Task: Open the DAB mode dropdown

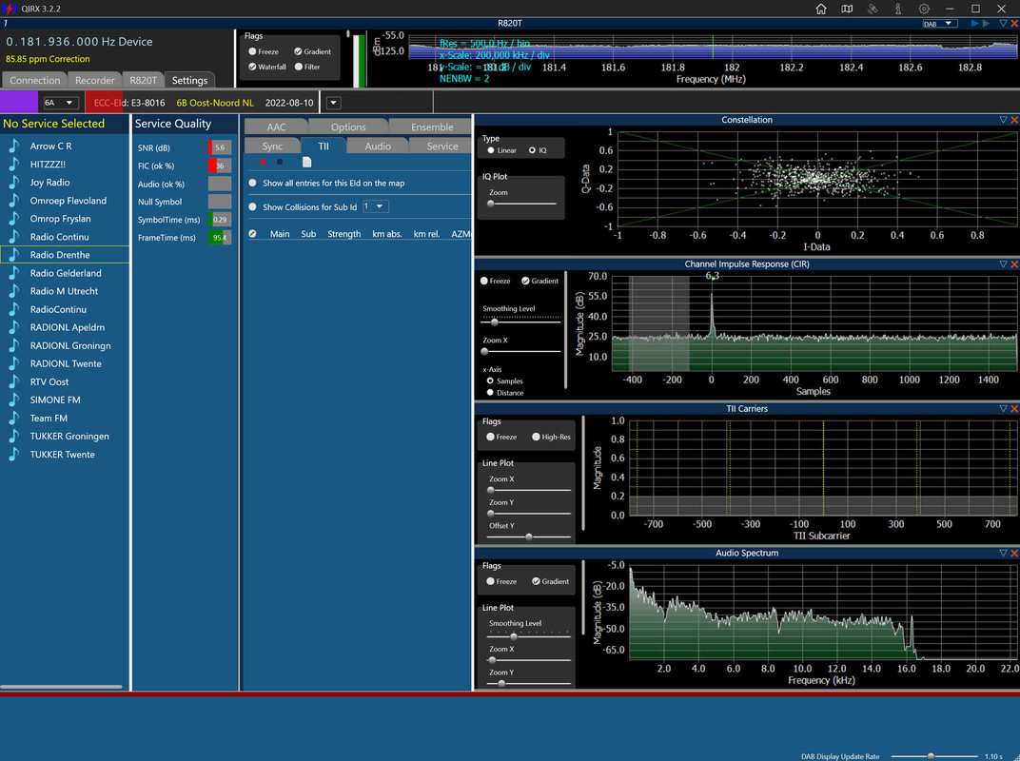Action: tap(940, 24)
